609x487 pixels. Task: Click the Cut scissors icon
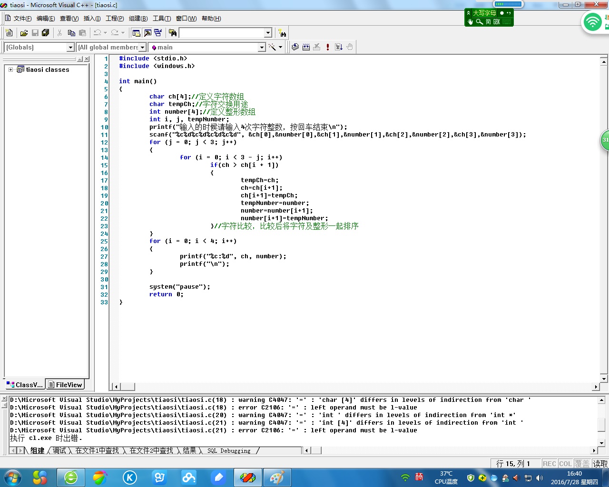click(x=60, y=33)
